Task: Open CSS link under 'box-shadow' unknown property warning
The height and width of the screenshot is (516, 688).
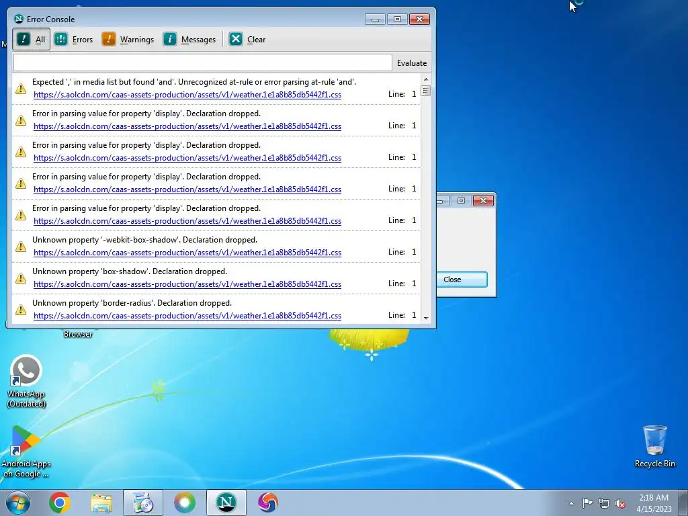Action: [187, 284]
